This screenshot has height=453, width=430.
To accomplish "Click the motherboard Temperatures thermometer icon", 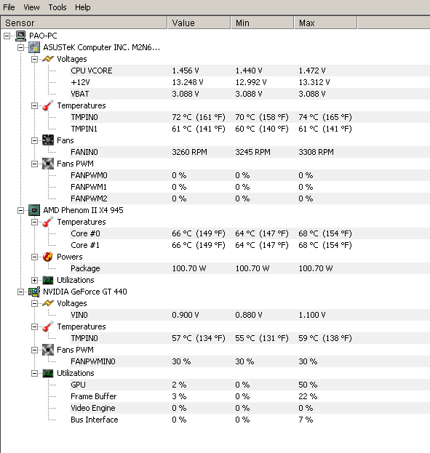I will coord(48,105).
